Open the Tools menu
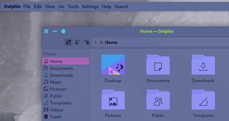The width and height of the screenshot is (229, 121). (x=73, y=7)
